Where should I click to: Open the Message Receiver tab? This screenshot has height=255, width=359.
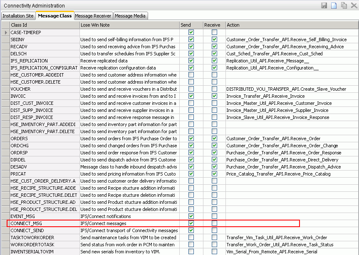point(93,16)
